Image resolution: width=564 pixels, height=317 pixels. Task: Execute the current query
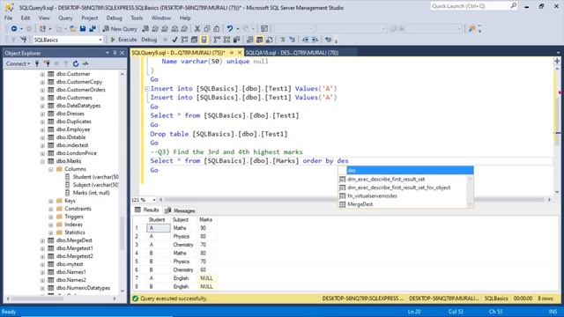123,40
